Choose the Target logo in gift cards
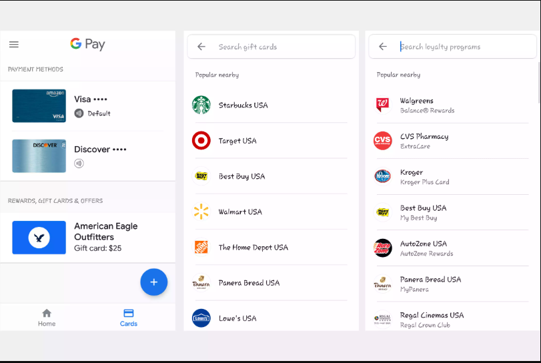Screen dimensions: 541x363 [x=201, y=140]
